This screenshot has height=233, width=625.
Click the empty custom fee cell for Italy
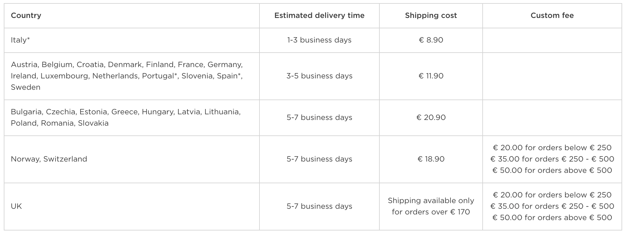click(x=552, y=40)
